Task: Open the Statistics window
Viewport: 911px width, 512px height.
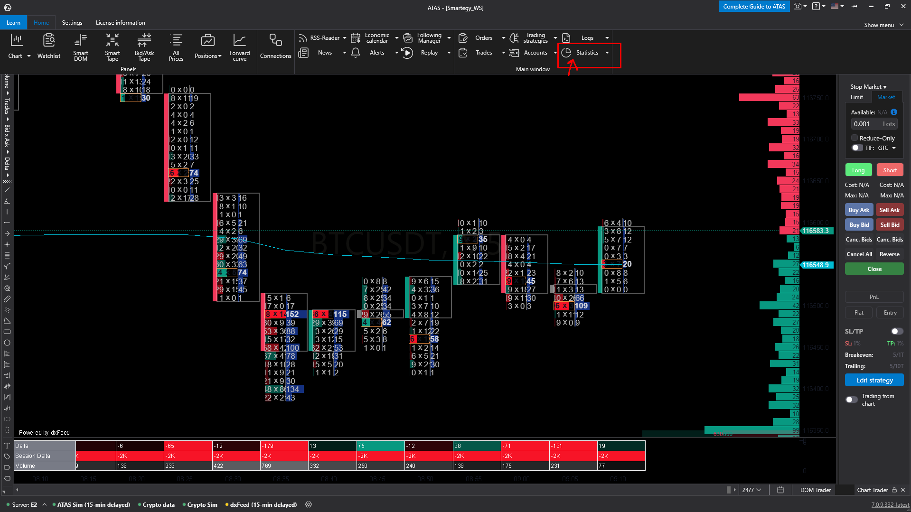Action: pyautogui.click(x=586, y=53)
